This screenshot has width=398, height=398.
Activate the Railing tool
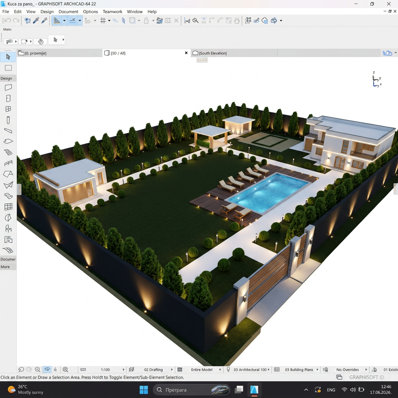click(8, 163)
